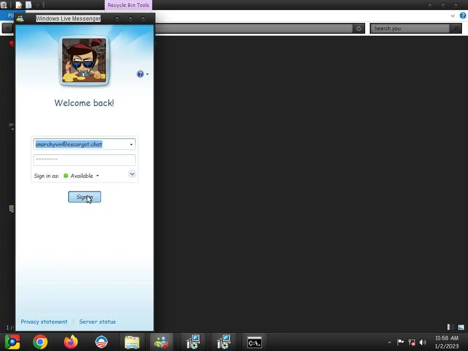The width and height of the screenshot is (468, 351).
Task: Click the Sign in button
Action: point(85,197)
